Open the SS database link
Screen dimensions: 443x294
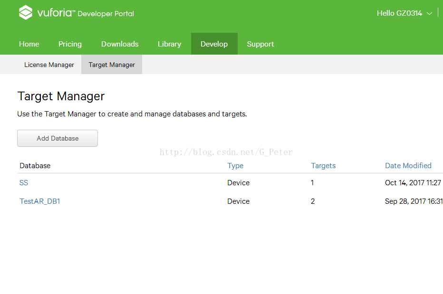24,183
